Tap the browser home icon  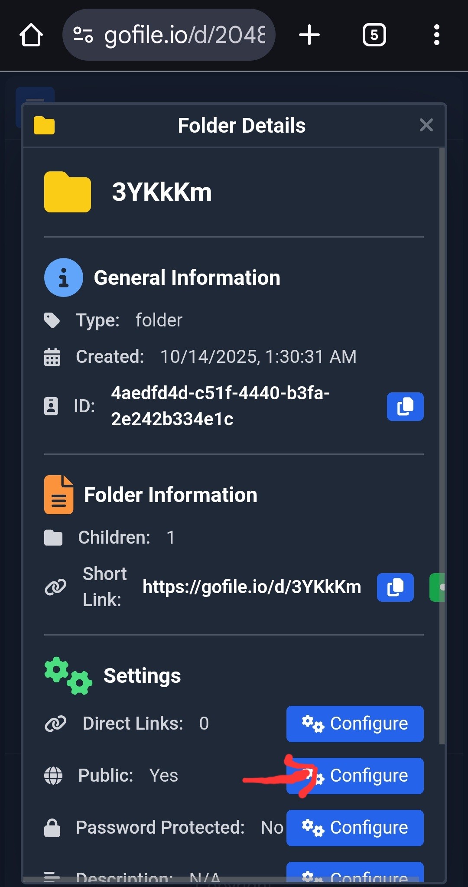click(x=31, y=35)
